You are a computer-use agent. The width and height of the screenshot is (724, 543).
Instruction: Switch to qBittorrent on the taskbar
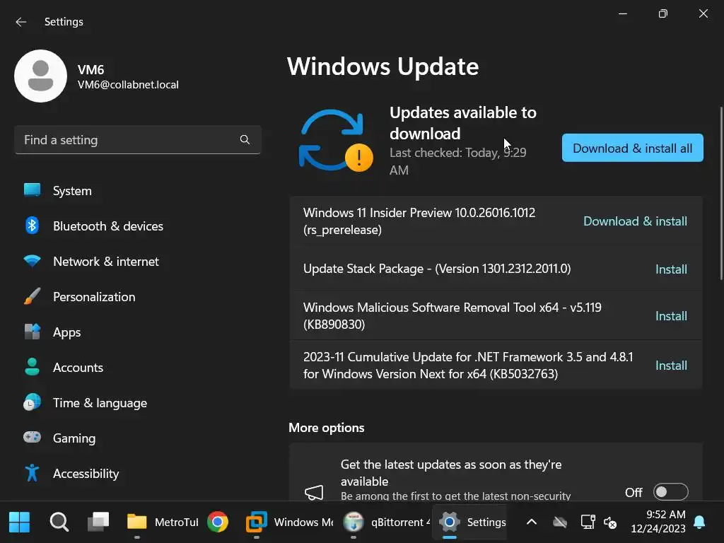pyautogui.click(x=387, y=522)
